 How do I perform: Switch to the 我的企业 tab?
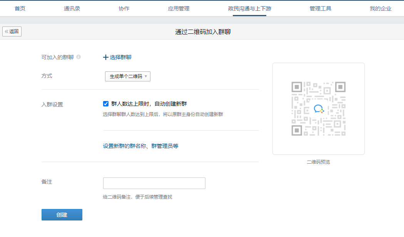point(381,8)
